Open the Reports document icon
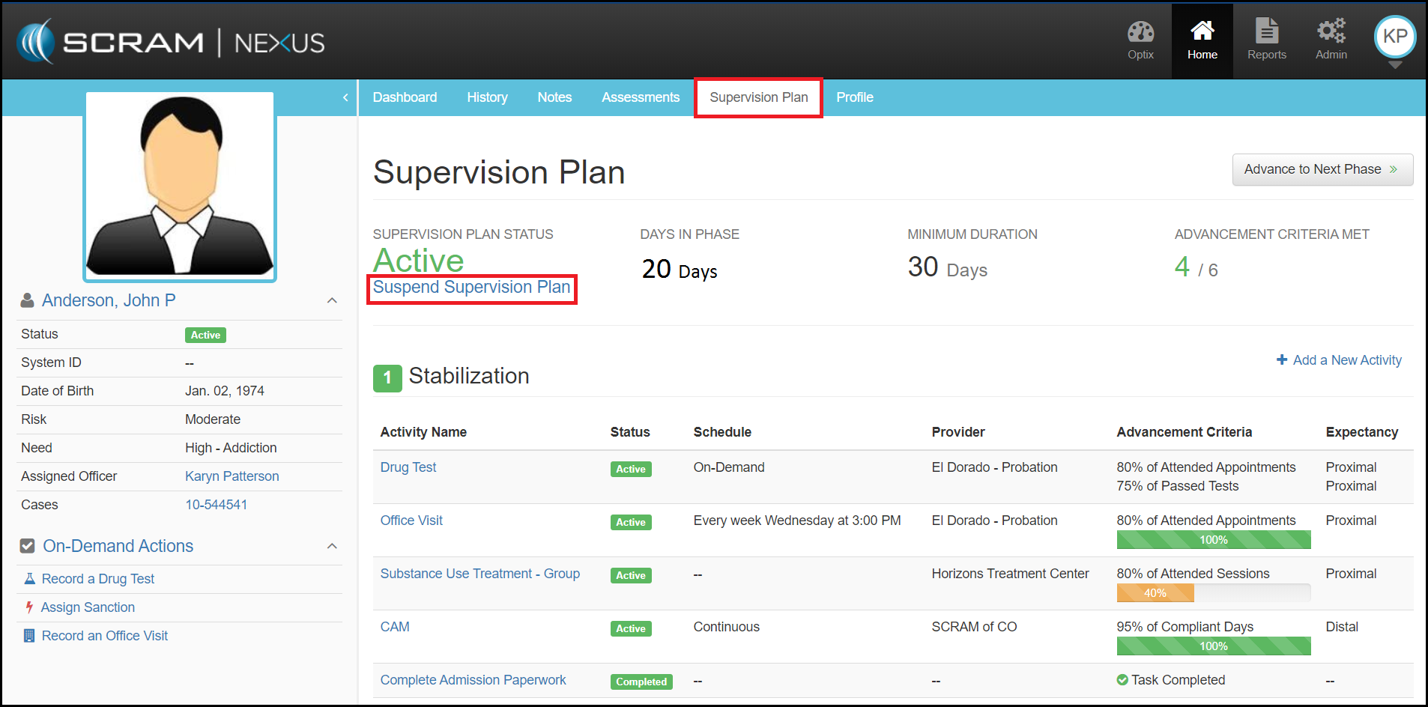Screen dimensions: 1428x707 [x=1266, y=31]
